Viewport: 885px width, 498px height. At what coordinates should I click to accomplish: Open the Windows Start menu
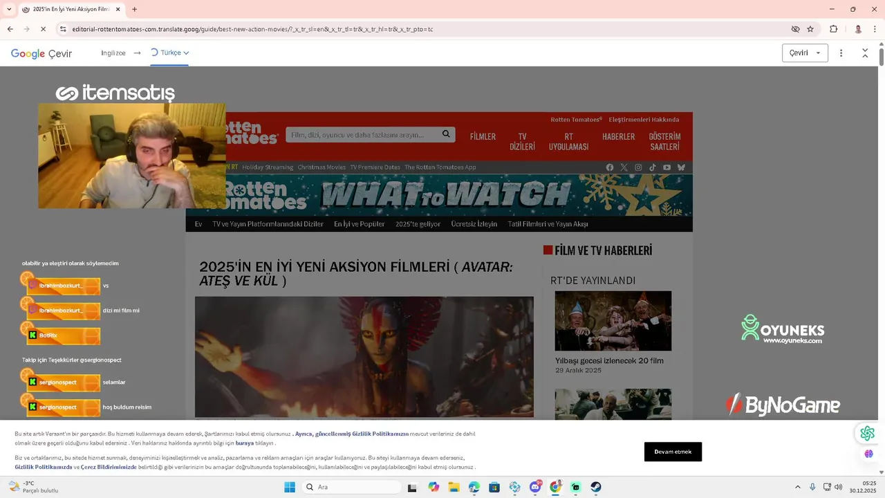[289, 487]
